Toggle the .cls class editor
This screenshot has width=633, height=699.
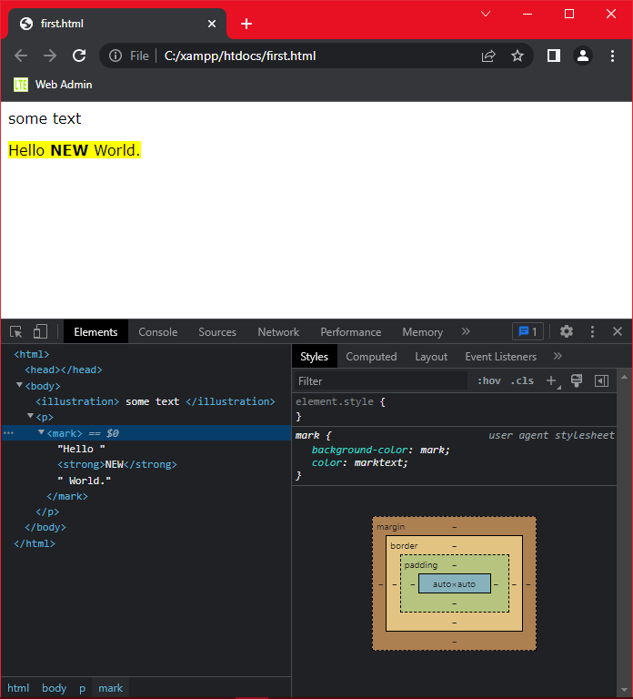point(522,381)
